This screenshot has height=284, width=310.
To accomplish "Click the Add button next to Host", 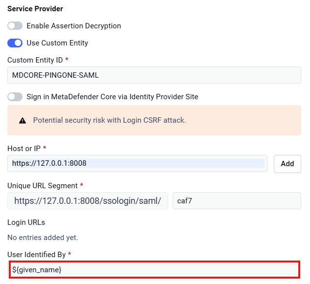I will (x=288, y=164).
